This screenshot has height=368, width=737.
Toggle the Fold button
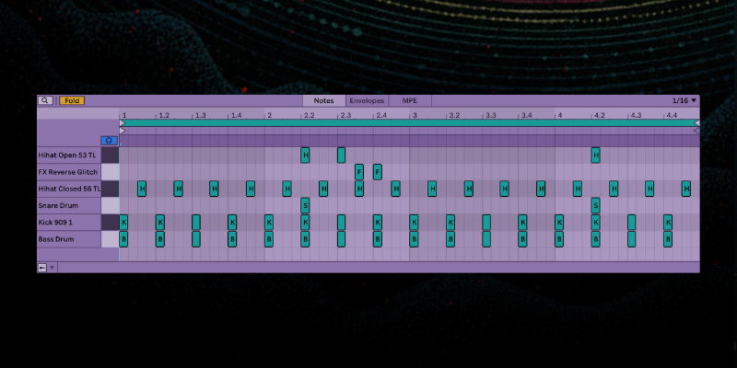[72, 100]
